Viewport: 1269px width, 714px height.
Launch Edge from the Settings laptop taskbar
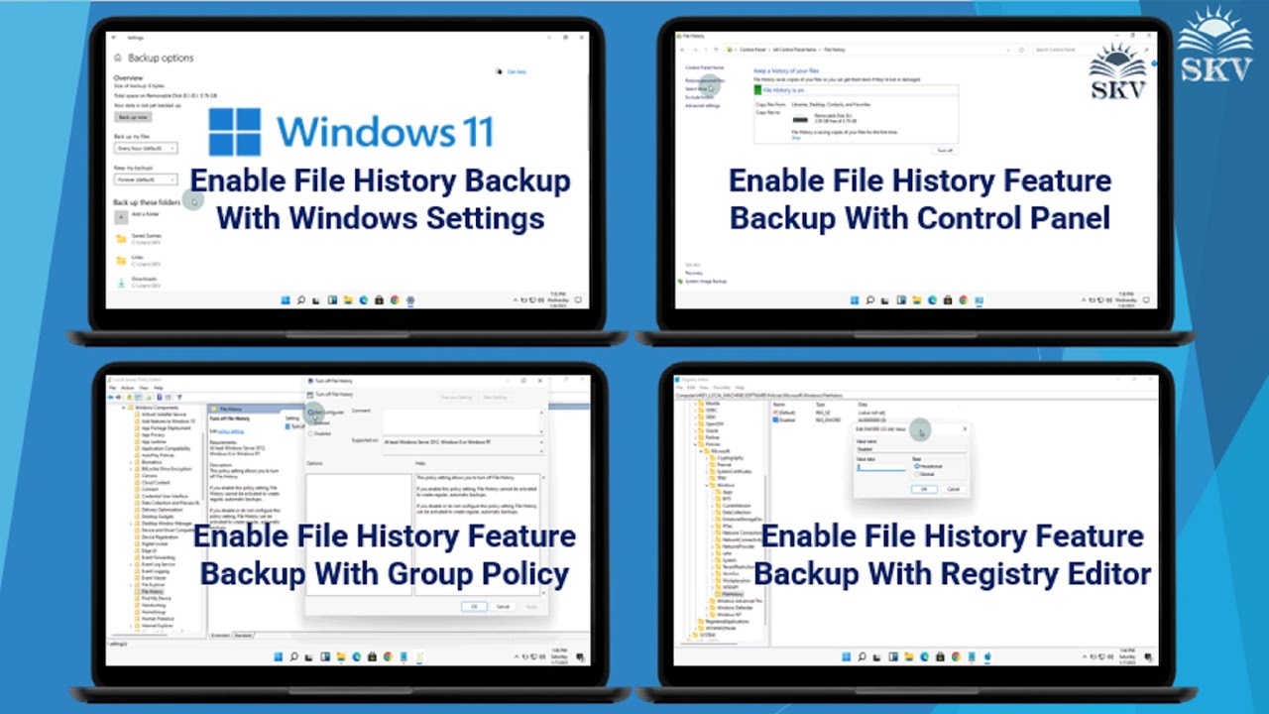tap(363, 299)
